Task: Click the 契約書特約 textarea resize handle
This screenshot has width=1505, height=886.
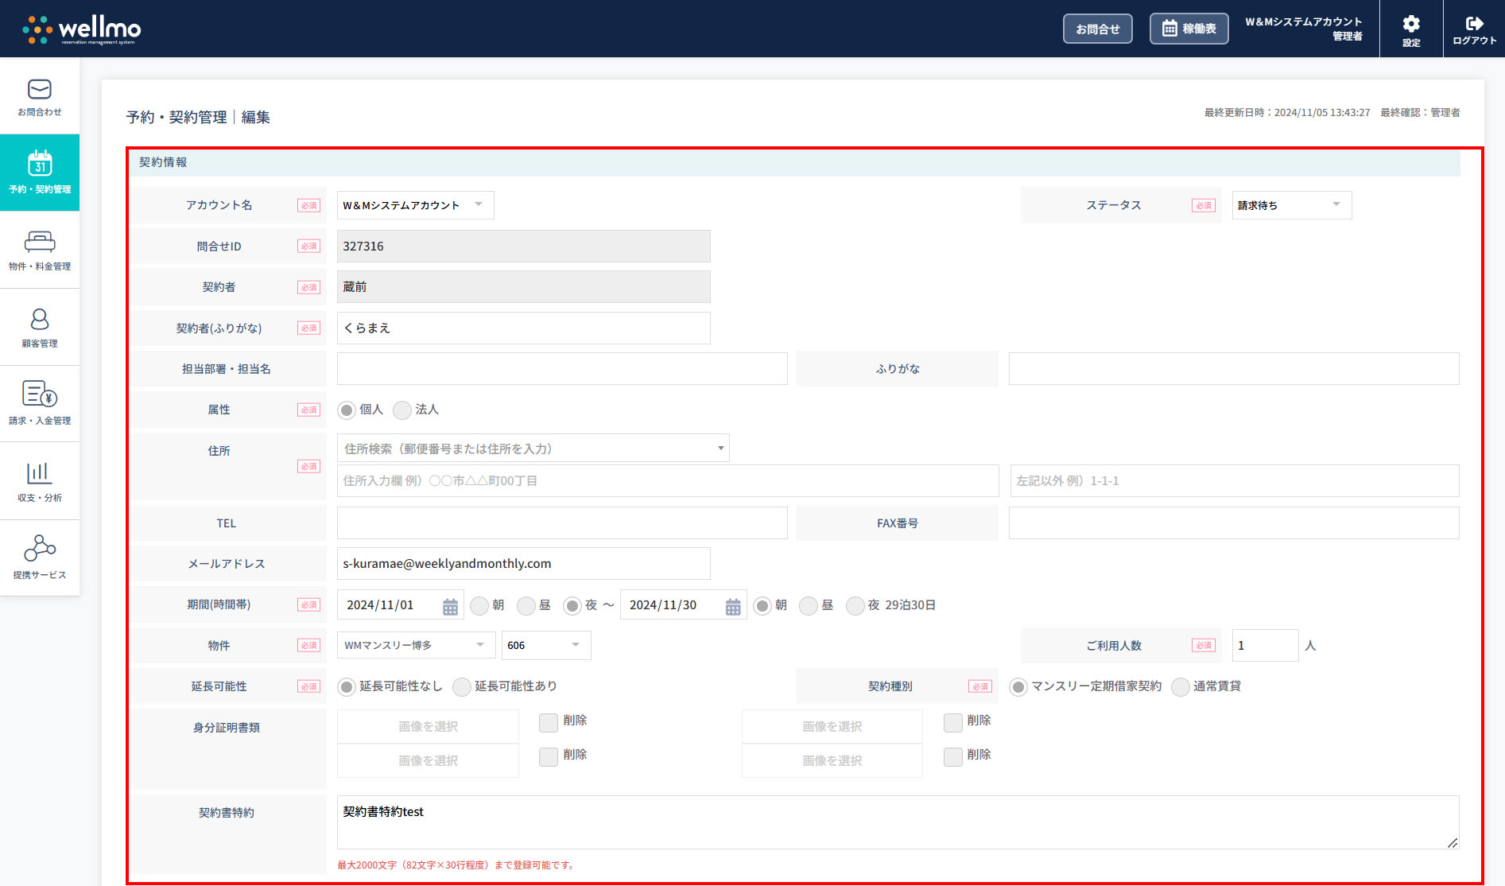Action: [x=1453, y=842]
